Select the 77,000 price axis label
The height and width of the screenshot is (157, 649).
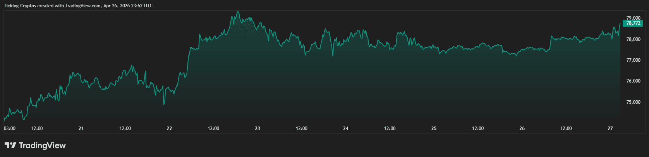tap(633, 60)
